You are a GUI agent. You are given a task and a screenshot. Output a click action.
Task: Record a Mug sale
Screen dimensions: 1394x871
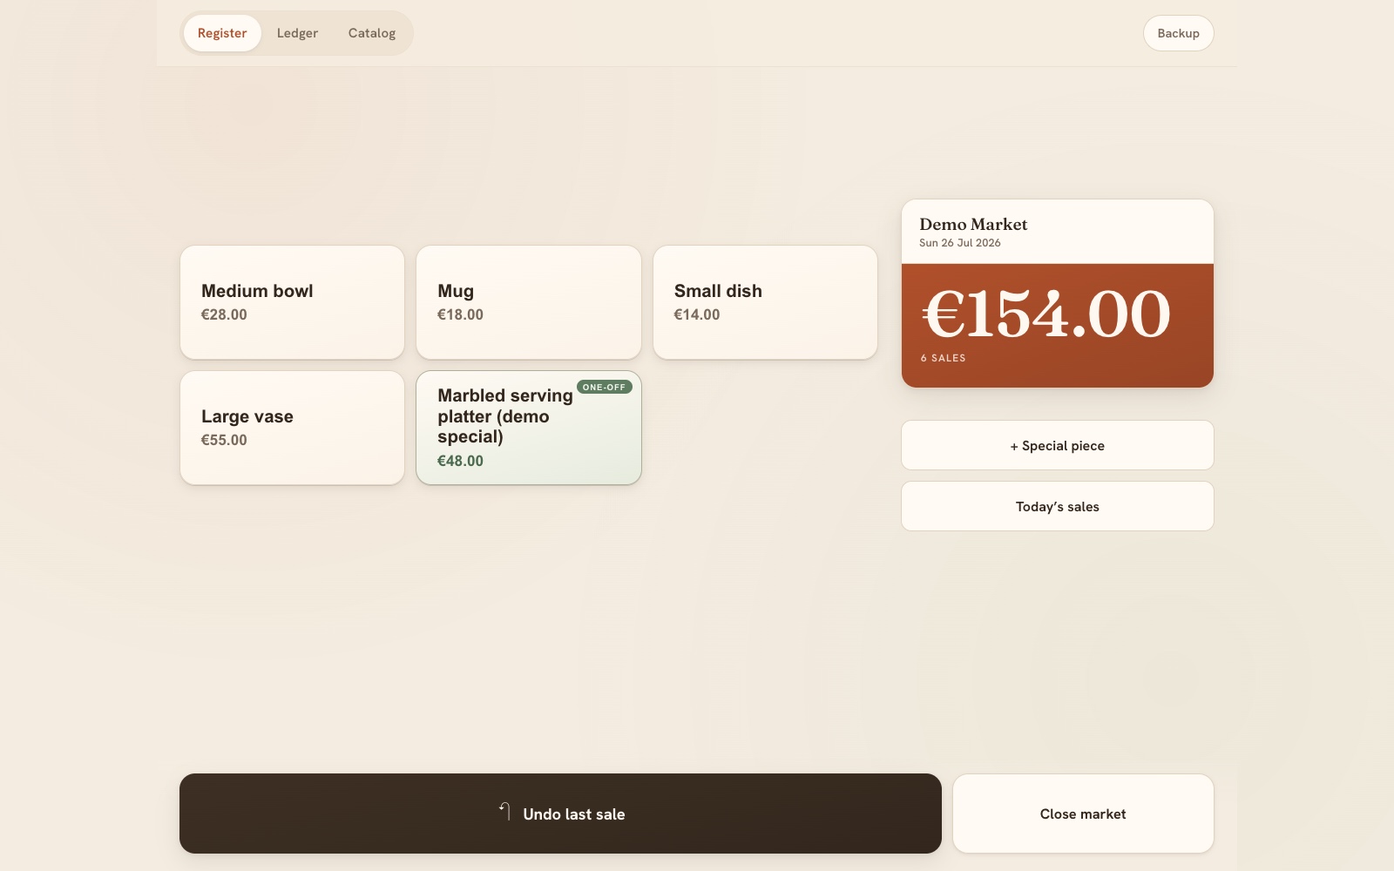[529, 302]
